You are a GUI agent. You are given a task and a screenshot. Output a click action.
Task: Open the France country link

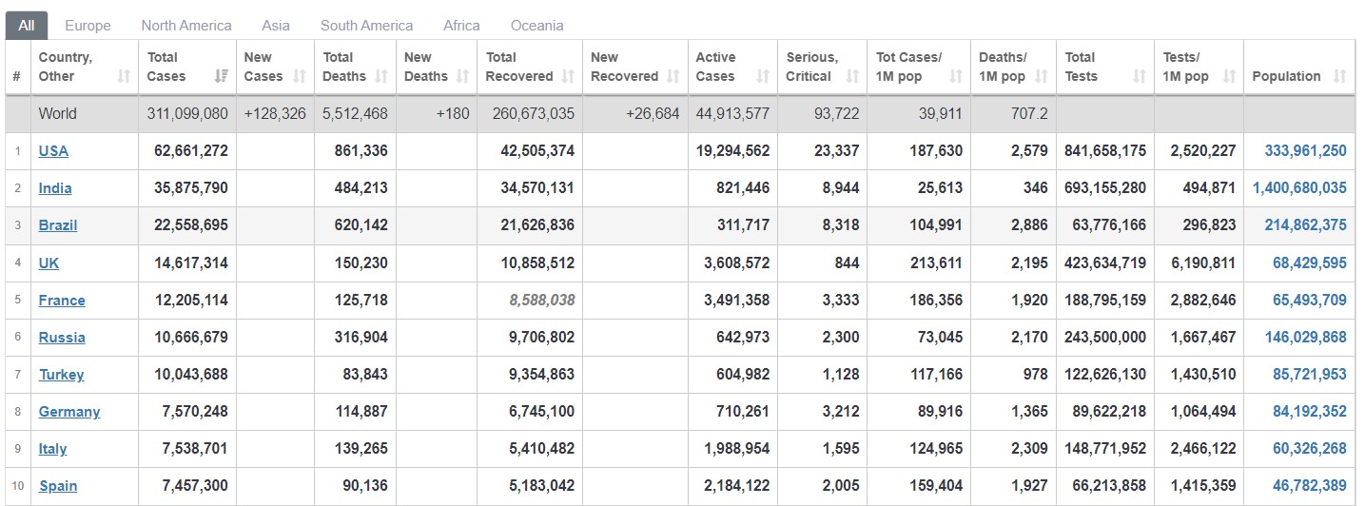click(x=62, y=300)
